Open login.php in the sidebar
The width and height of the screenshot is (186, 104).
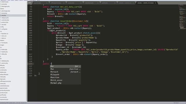(x=3, y=79)
